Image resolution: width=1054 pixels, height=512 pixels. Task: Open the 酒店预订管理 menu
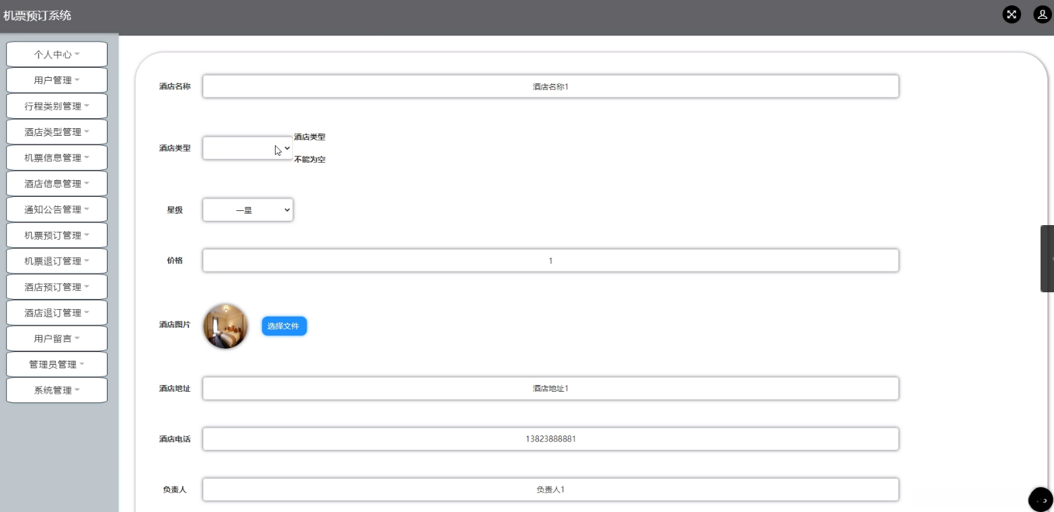tap(56, 287)
